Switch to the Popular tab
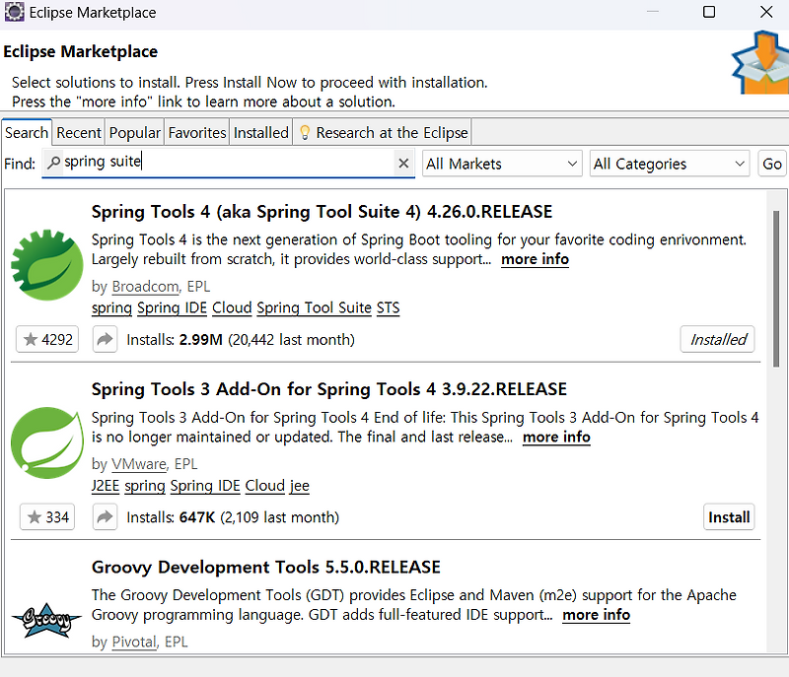Viewport: 789px width, 677px height. (x=134, y=131)
